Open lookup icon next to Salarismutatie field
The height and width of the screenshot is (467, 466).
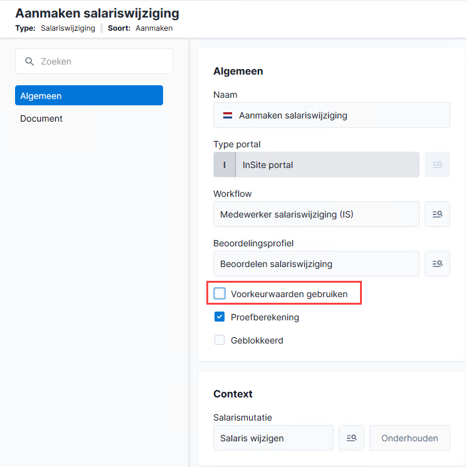coord(351,438)
